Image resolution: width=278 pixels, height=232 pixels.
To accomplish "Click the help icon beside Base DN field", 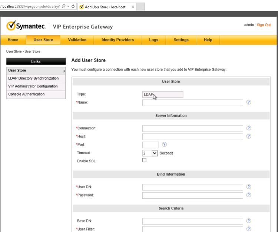I will (249, 221).
